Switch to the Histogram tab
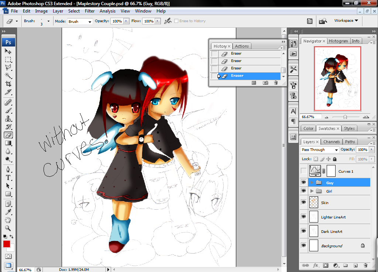Image resolution: width=378 pixels, height=272 pixels. [339, 41]
